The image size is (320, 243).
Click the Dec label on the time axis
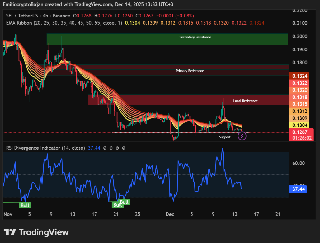170,214
